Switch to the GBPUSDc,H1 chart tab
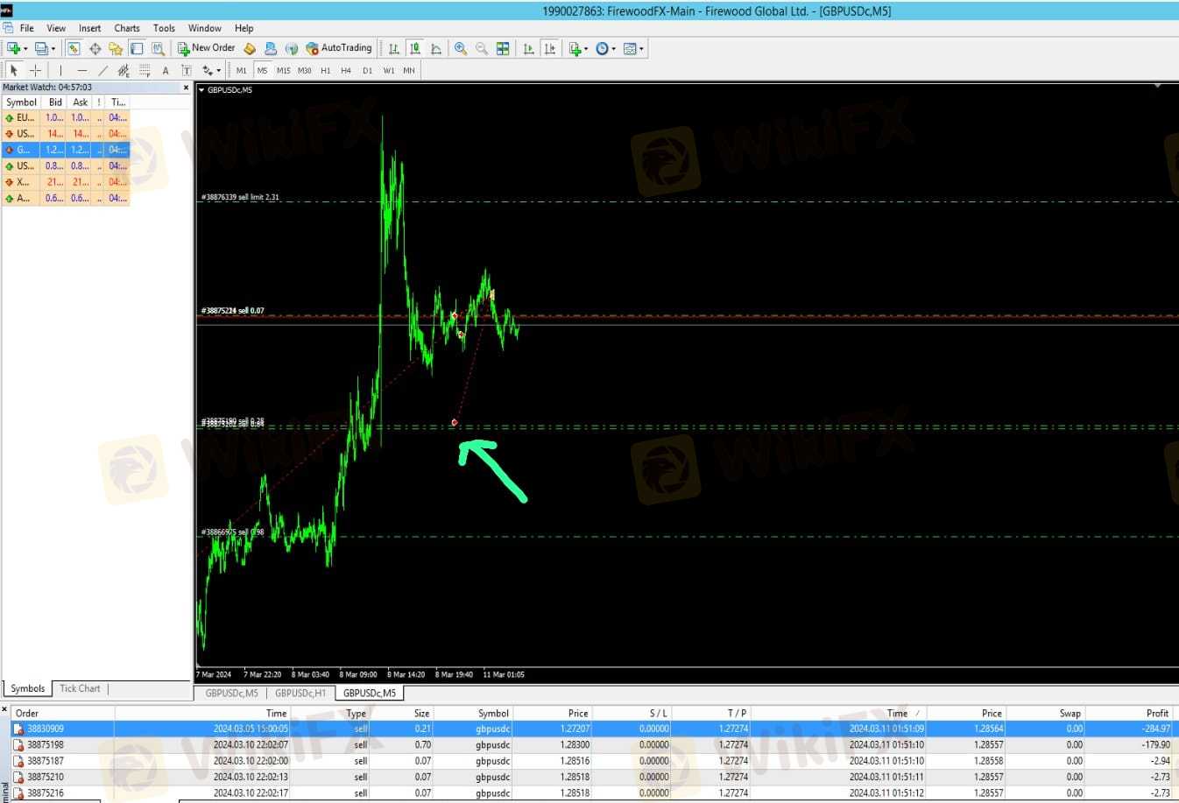1179x803 pixels. (300, 693)
